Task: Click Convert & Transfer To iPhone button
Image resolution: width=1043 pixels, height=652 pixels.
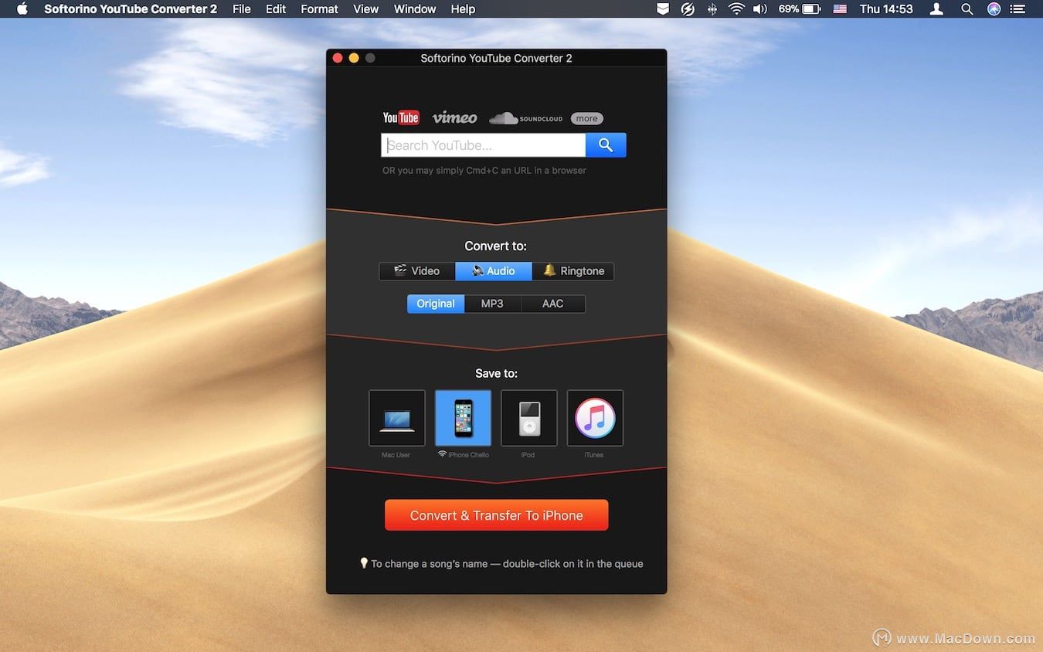Action: (x=497, y=515)
